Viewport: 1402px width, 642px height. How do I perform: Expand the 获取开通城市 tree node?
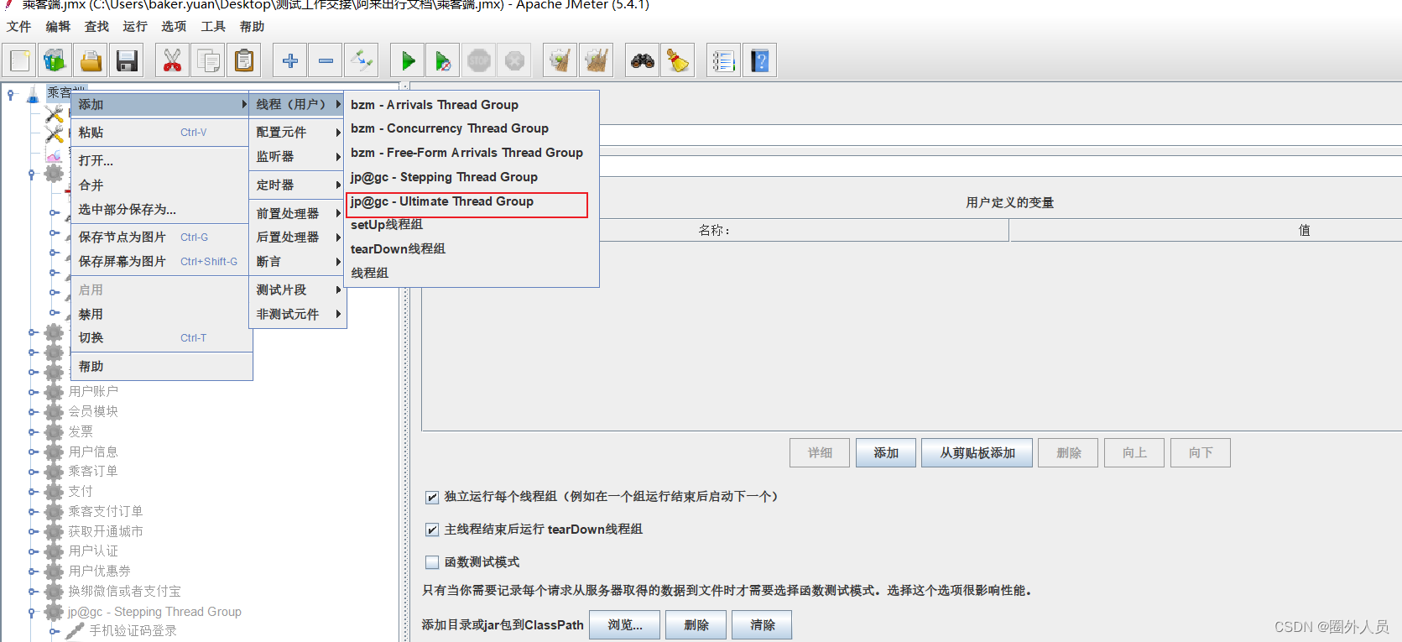(34, 532)
